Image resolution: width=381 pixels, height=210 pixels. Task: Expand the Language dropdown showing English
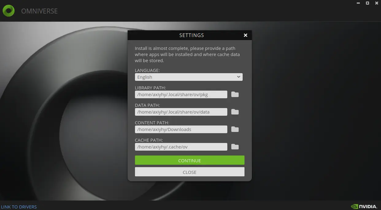[x=189, y=77]
